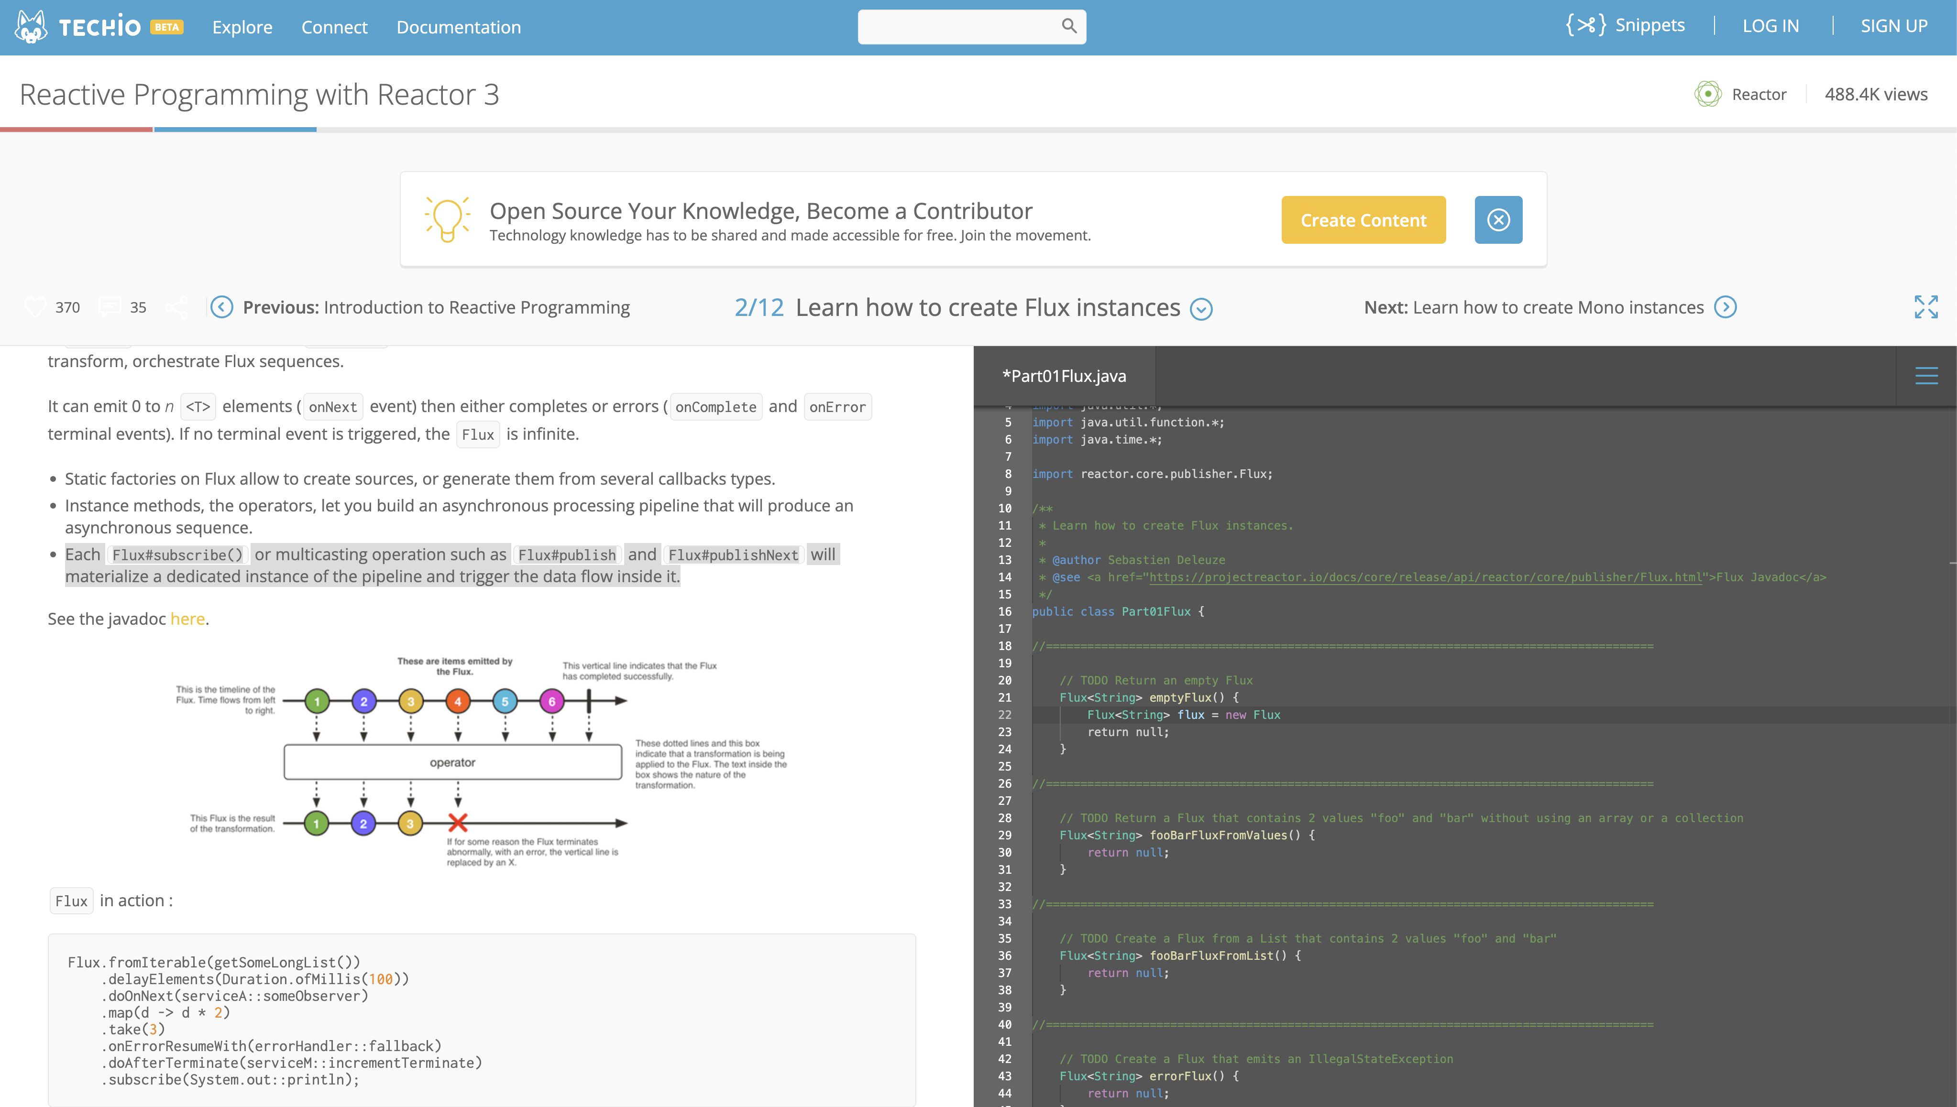Screen dimensions: 1957x1107
Task: Go to the previous lesson using the left arrow
Action: [x=221, y=307]
